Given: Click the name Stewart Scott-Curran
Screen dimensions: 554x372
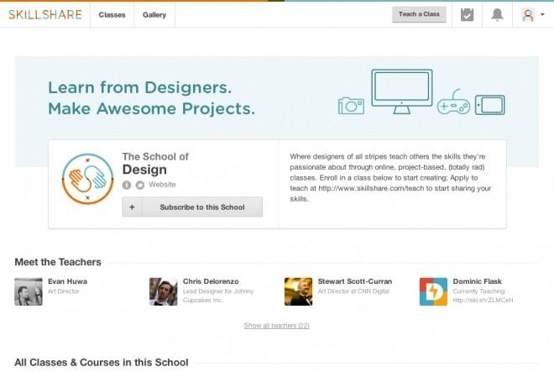Looking at the screenshot, I should (355, 281).
